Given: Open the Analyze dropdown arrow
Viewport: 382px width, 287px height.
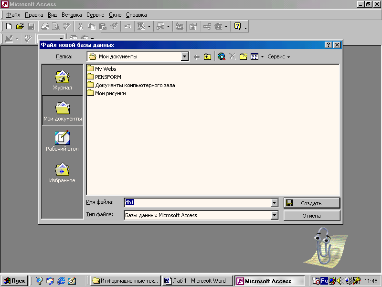Looking at the screenshot, I should tap(169, 26).
